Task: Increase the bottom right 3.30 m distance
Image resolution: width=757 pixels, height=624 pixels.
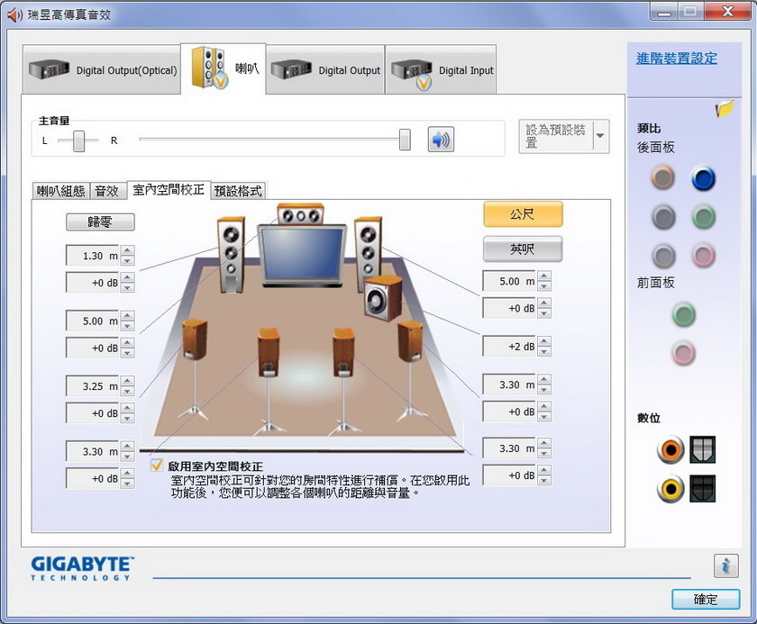Action: click(x=544, y=443)
